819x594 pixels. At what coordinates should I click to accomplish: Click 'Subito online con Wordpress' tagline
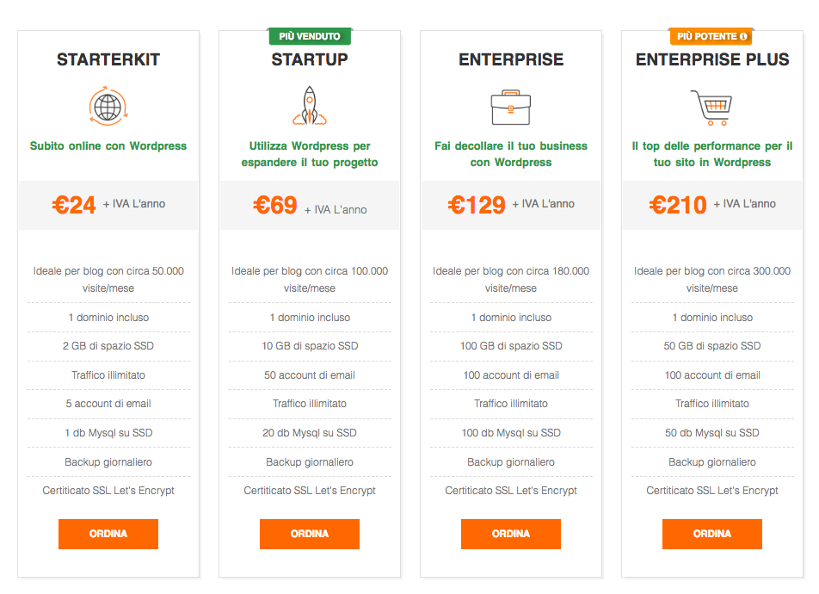(108, 145)
